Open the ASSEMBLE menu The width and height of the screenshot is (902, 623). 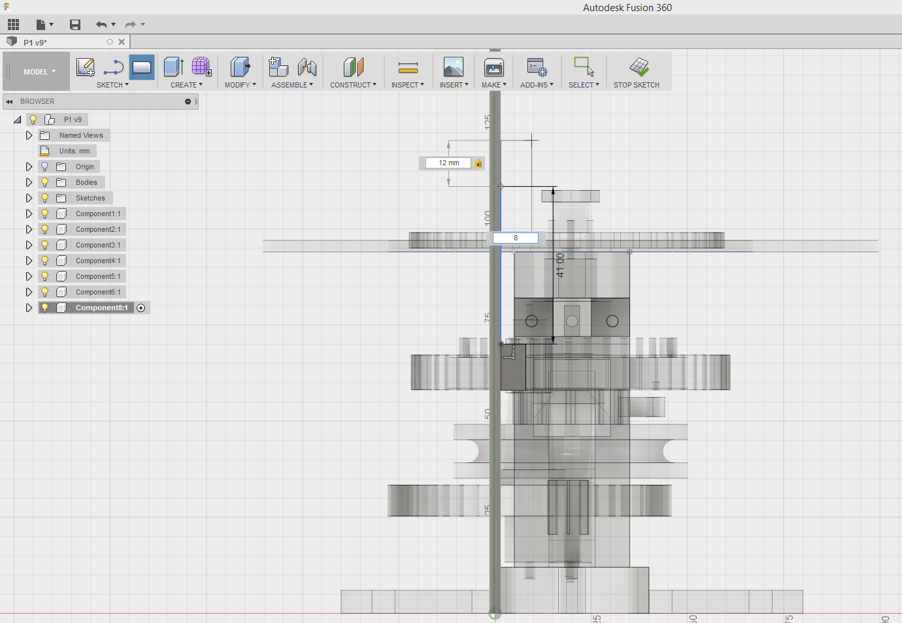[292, 85]
